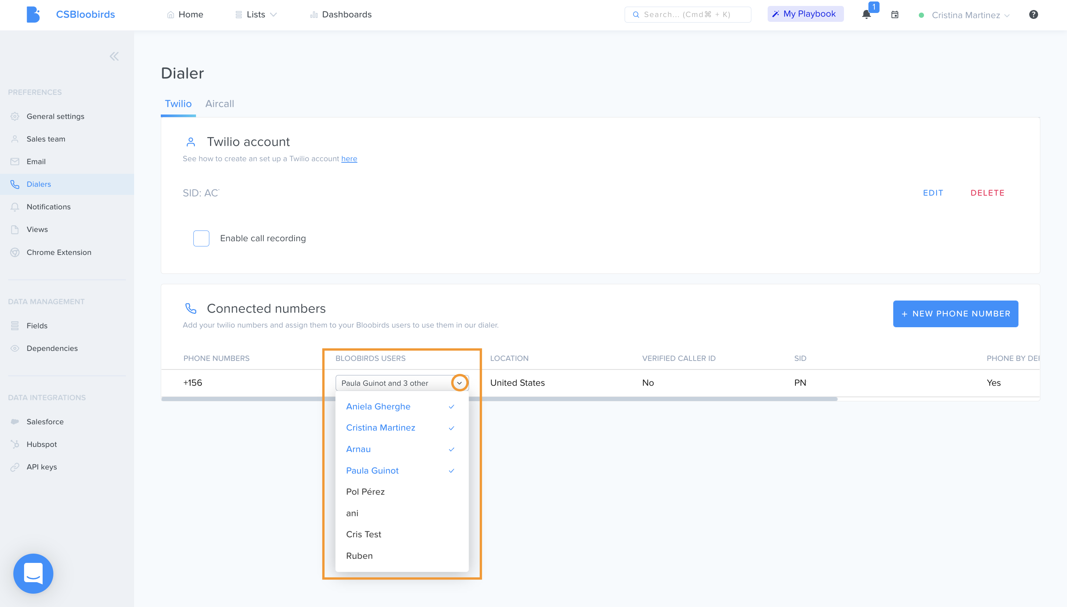Click the Verified Caller ID column header
The height and width of the screenshot is (607, 1067).
679,358
